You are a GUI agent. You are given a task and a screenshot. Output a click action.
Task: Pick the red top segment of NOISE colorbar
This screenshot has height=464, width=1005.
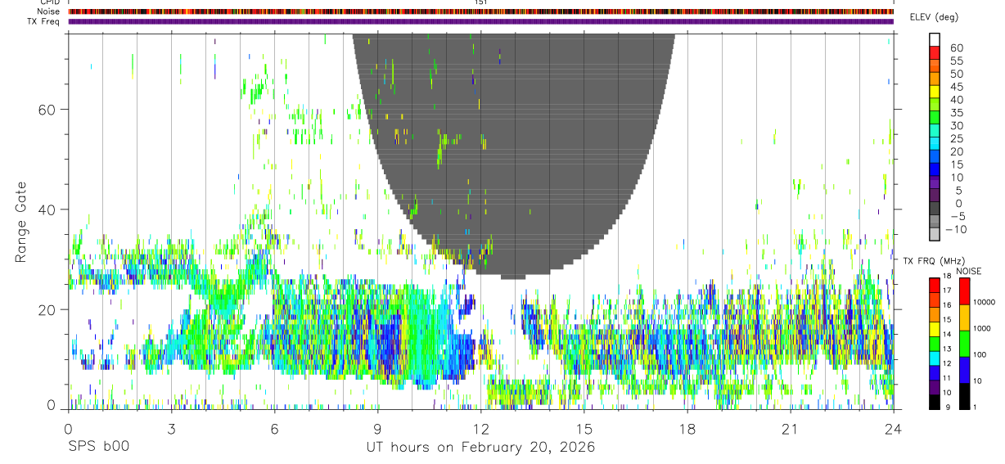[965, 291]
